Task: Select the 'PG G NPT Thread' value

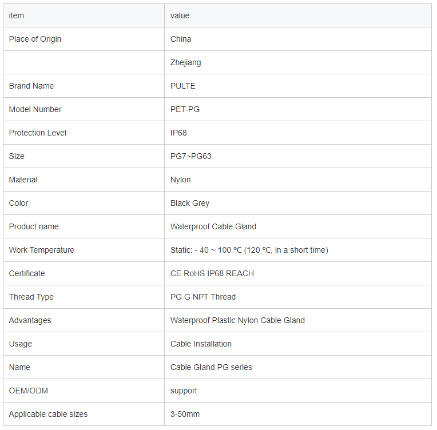Action: (203, 297)
